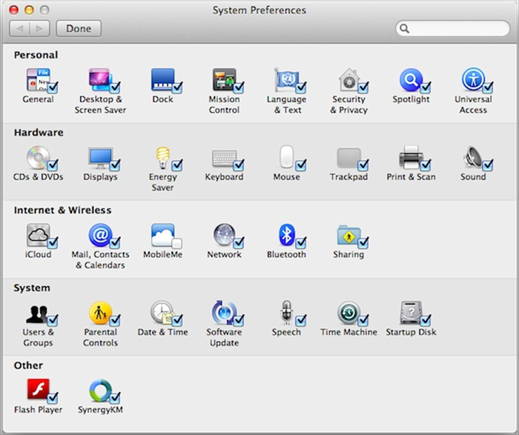Viewport: 519px width, 435px height.
Task: Open the General preference pane icon
Action: [x=38, y=80]
